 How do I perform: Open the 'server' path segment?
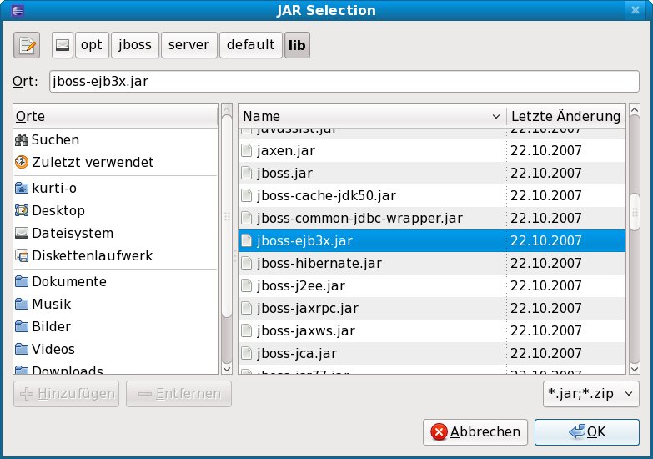(189, 45)
